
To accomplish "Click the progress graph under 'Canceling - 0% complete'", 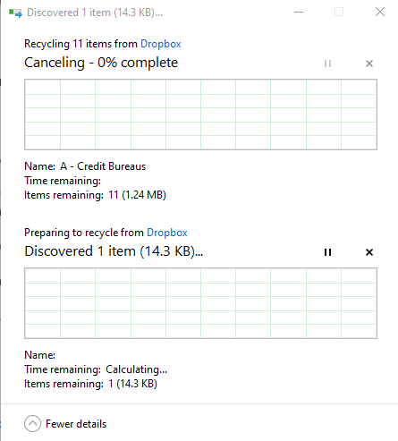I will click(x=200, y=114).
